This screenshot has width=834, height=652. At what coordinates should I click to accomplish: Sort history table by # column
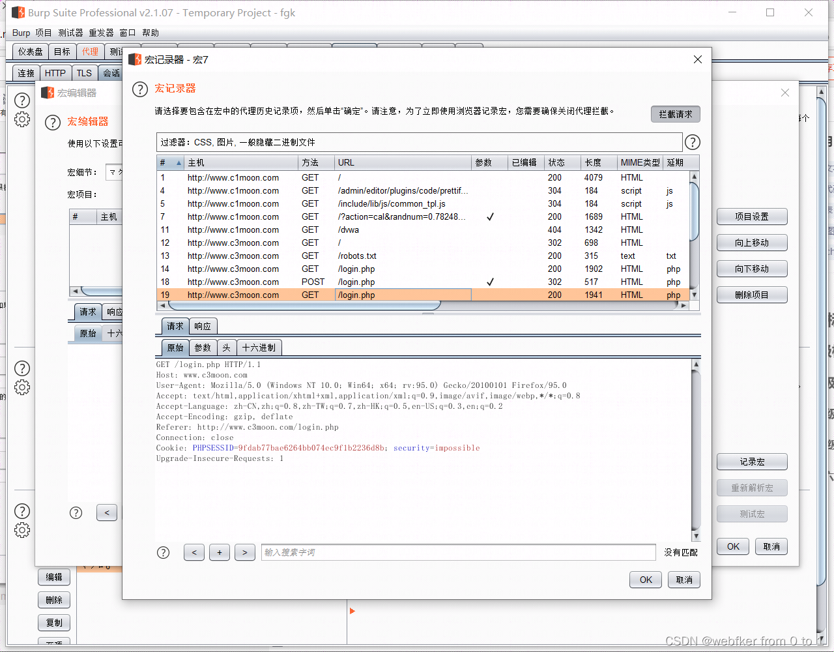pyautogui.click(x=171, y=162)
